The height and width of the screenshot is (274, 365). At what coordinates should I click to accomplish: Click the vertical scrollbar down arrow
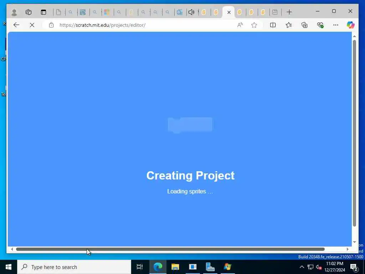pos(354,242)
